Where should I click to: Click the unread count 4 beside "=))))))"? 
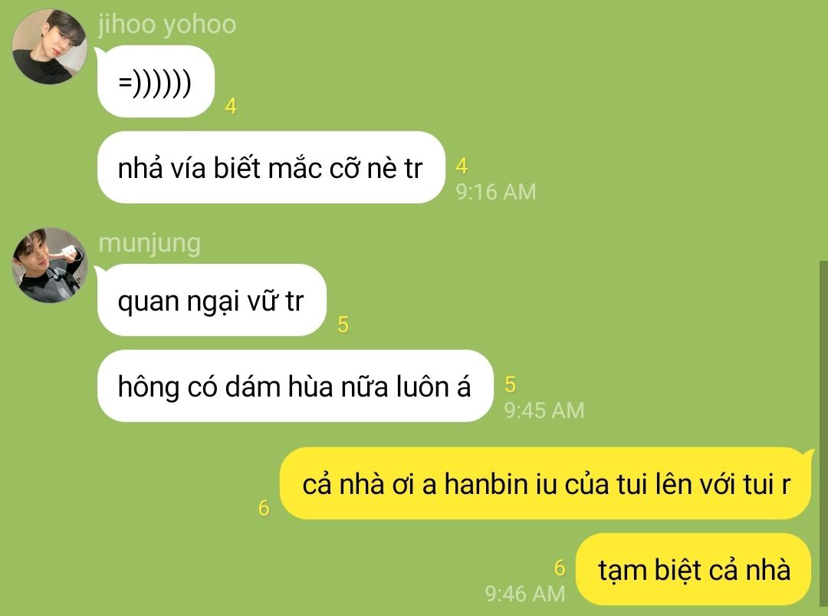(231, 107)
